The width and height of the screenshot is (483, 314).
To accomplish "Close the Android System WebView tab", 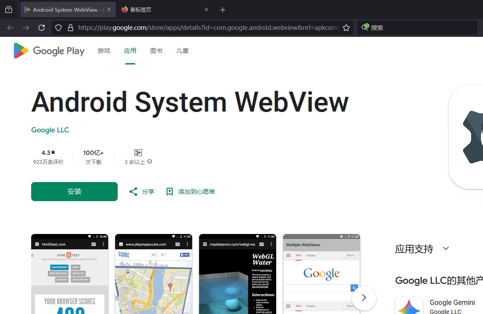I will point(109,10).
